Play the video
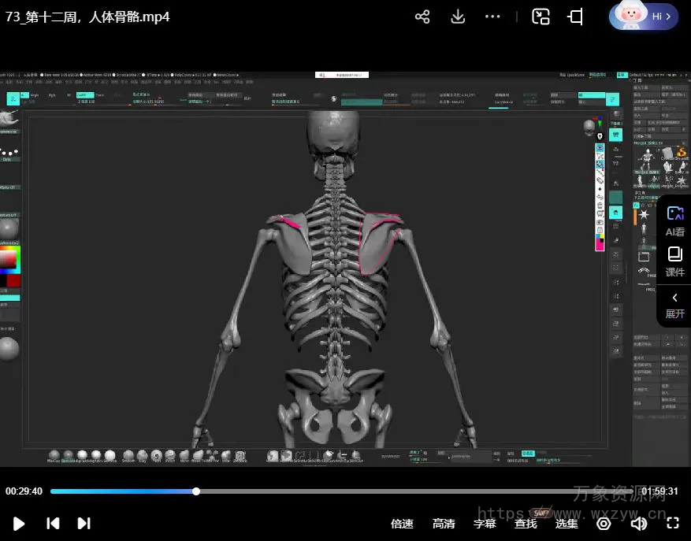The height and width of the screenshot is (541, 691). 19,524
